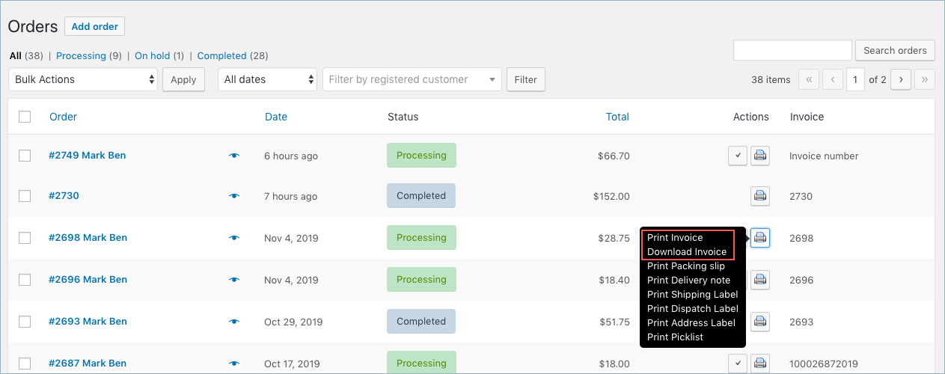Screen dimensions: 945x374
Task: Show only Completed orders
Action: pos(221,56)
